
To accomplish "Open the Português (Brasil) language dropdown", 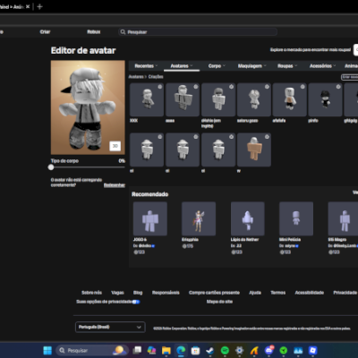I will (110, 327).
